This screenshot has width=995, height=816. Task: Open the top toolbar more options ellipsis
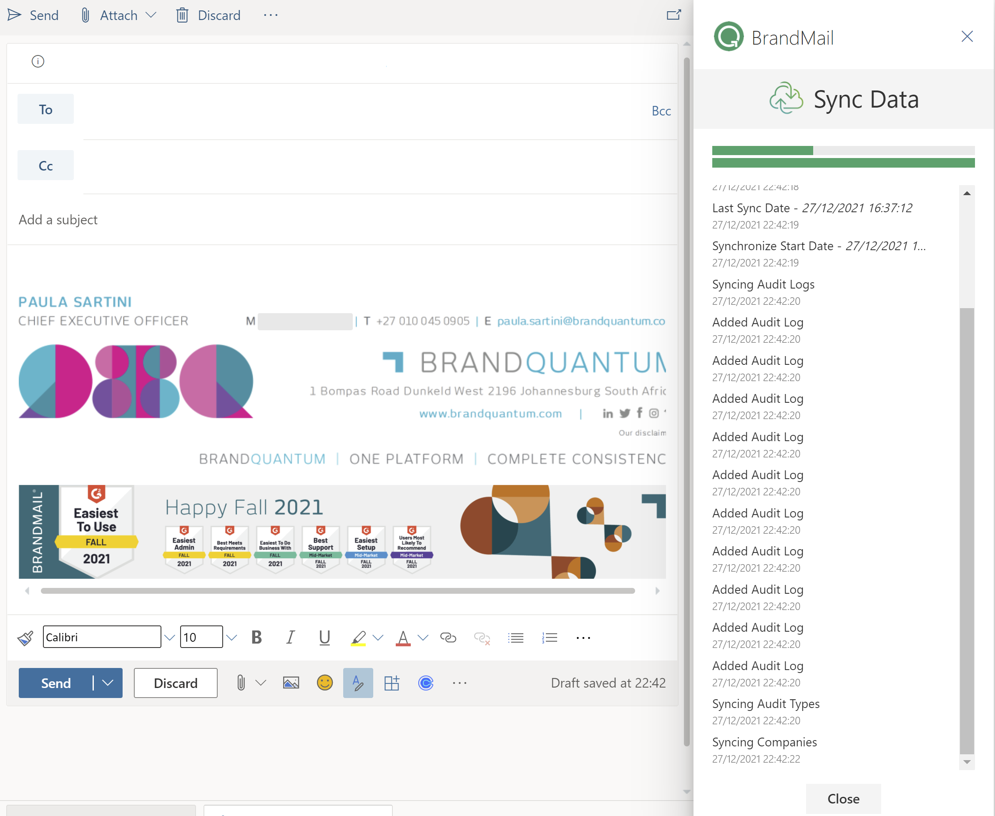[x=271, y=15]
